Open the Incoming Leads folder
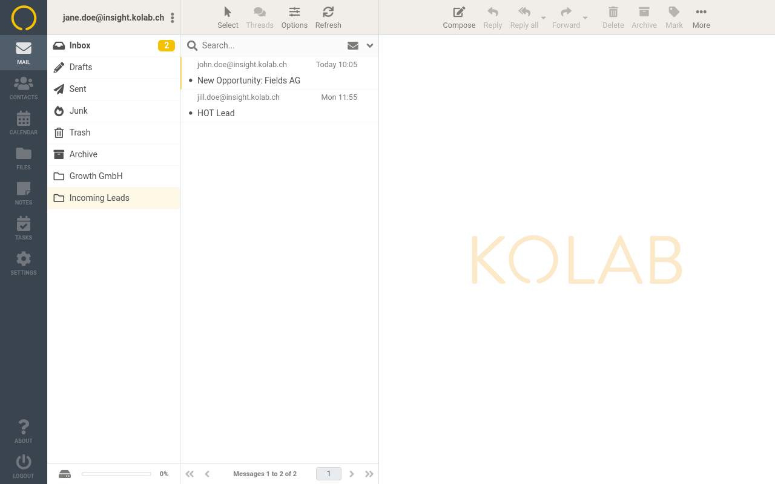 pyautogui.click(x=114, y=198)
